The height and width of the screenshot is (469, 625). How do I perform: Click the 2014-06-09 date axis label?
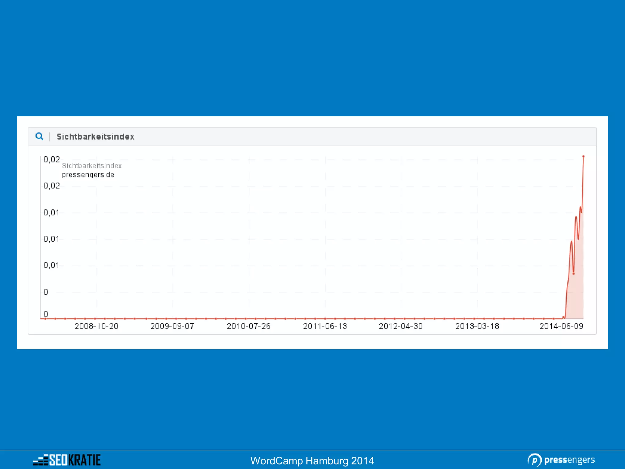(x=561, y=326)
